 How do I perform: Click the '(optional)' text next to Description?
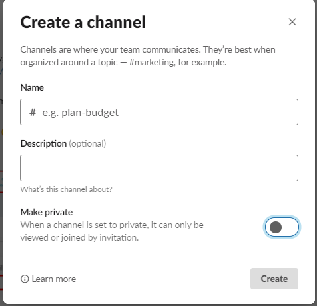click(x=87, y=144)
